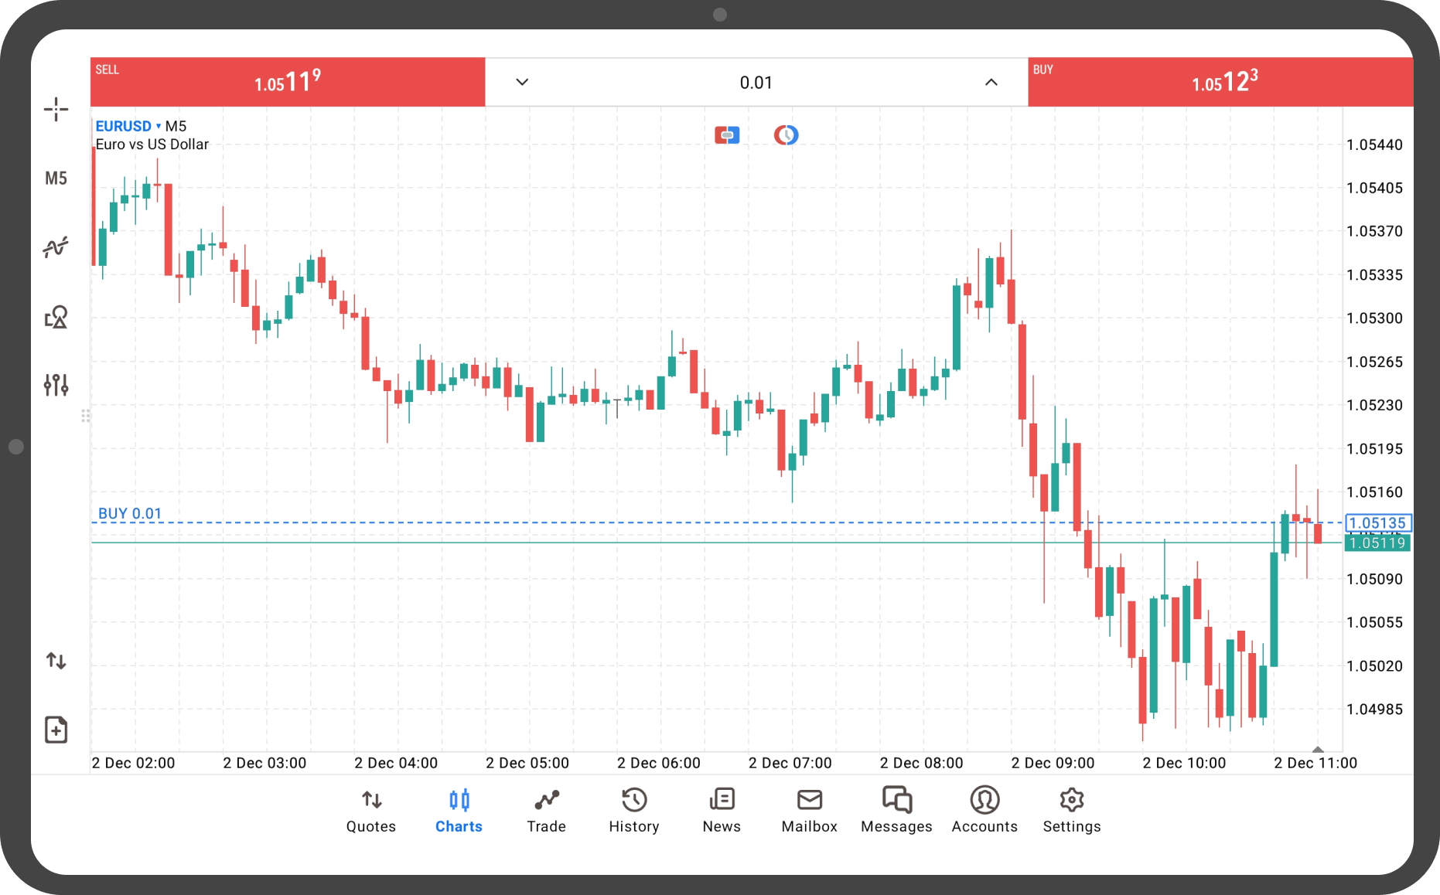This screenshot has height=895, width=1440.
Task: Open the indicators icon in sidebar
Action: point(56,247)
